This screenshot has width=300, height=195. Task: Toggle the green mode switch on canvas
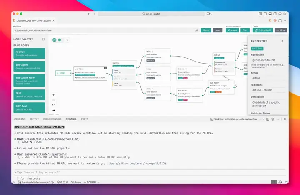60,40
